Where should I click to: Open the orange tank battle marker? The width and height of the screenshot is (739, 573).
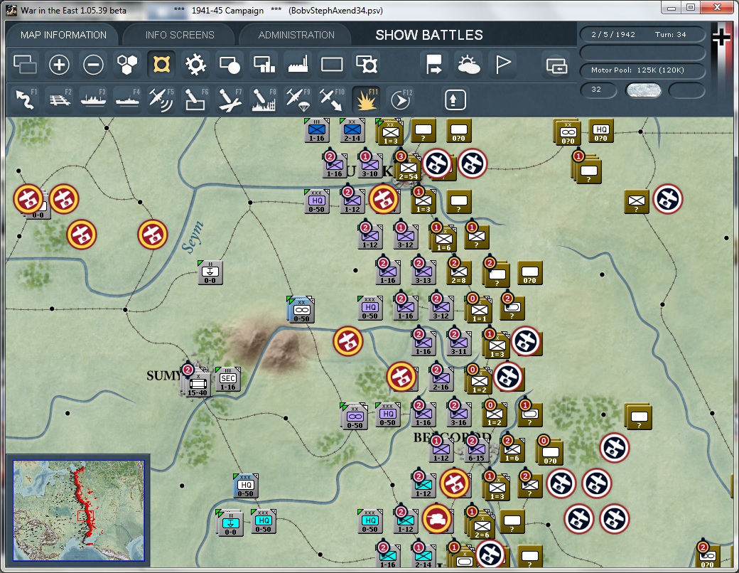(x=436, y=519)
